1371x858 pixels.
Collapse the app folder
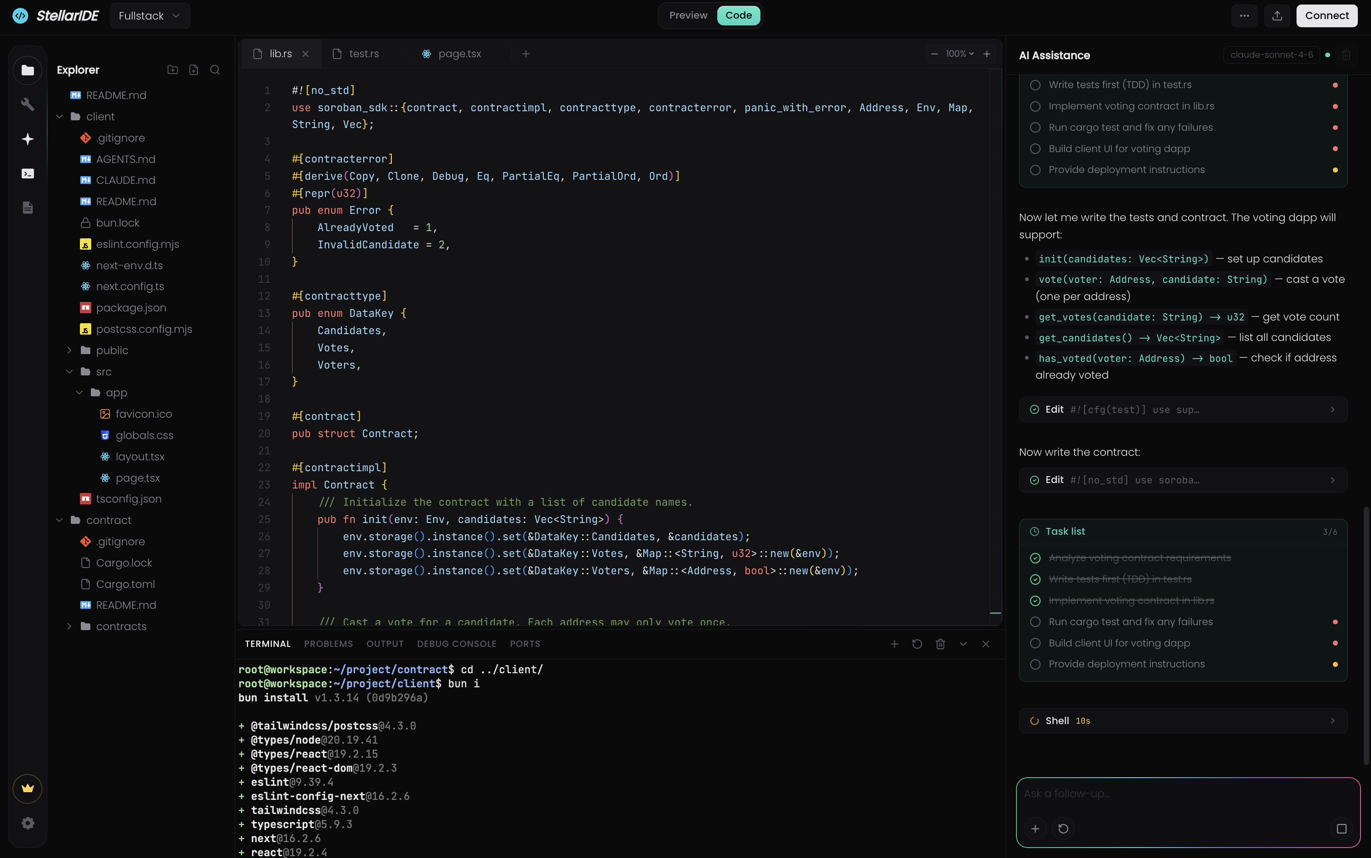point(79,393)
